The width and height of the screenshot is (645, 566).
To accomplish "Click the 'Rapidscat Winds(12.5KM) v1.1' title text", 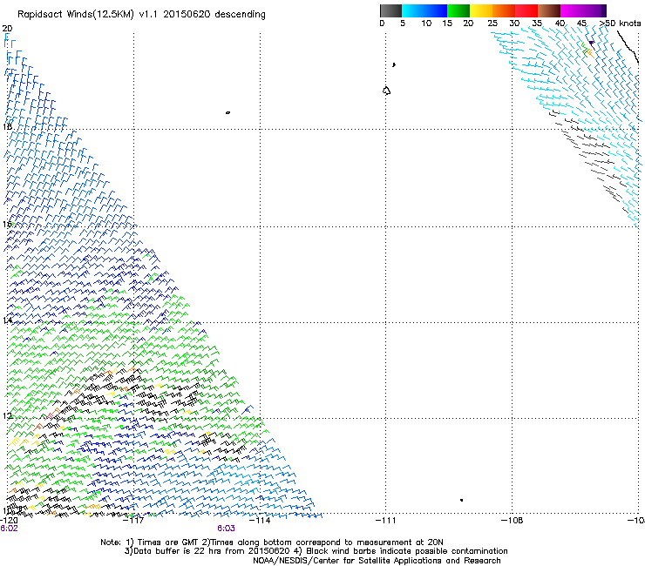I will click(87, 15).
